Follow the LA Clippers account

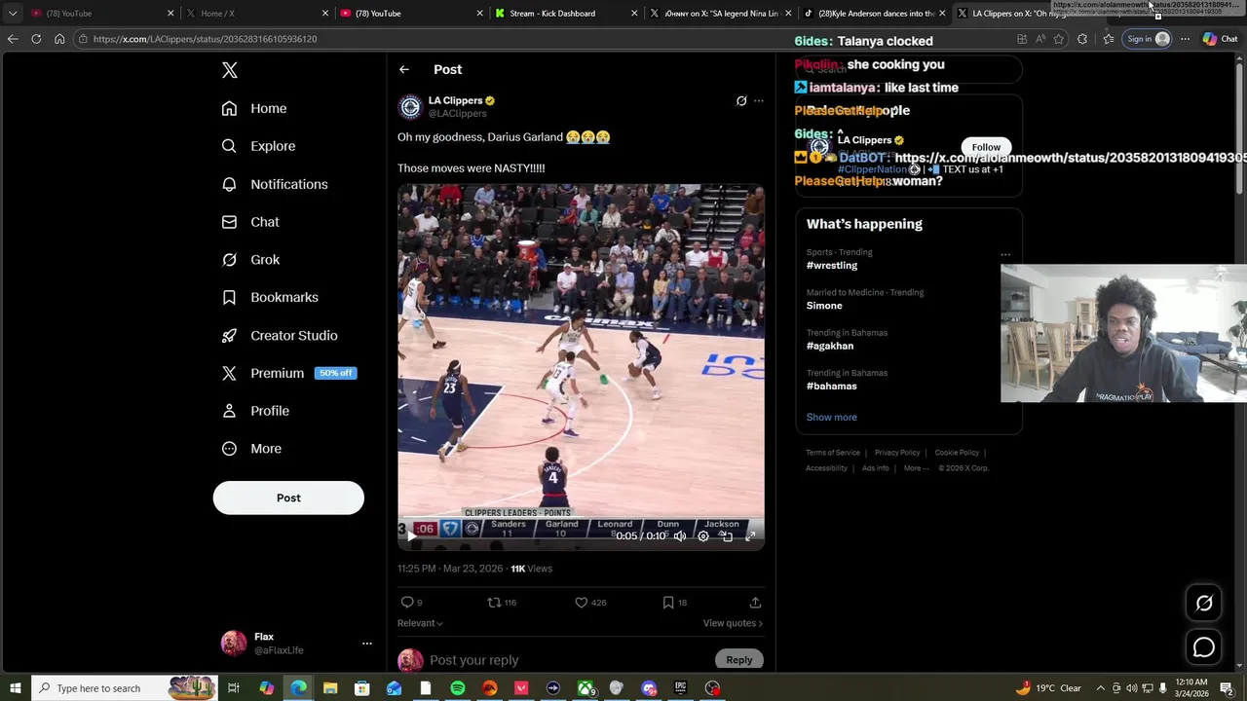[986, 147]
